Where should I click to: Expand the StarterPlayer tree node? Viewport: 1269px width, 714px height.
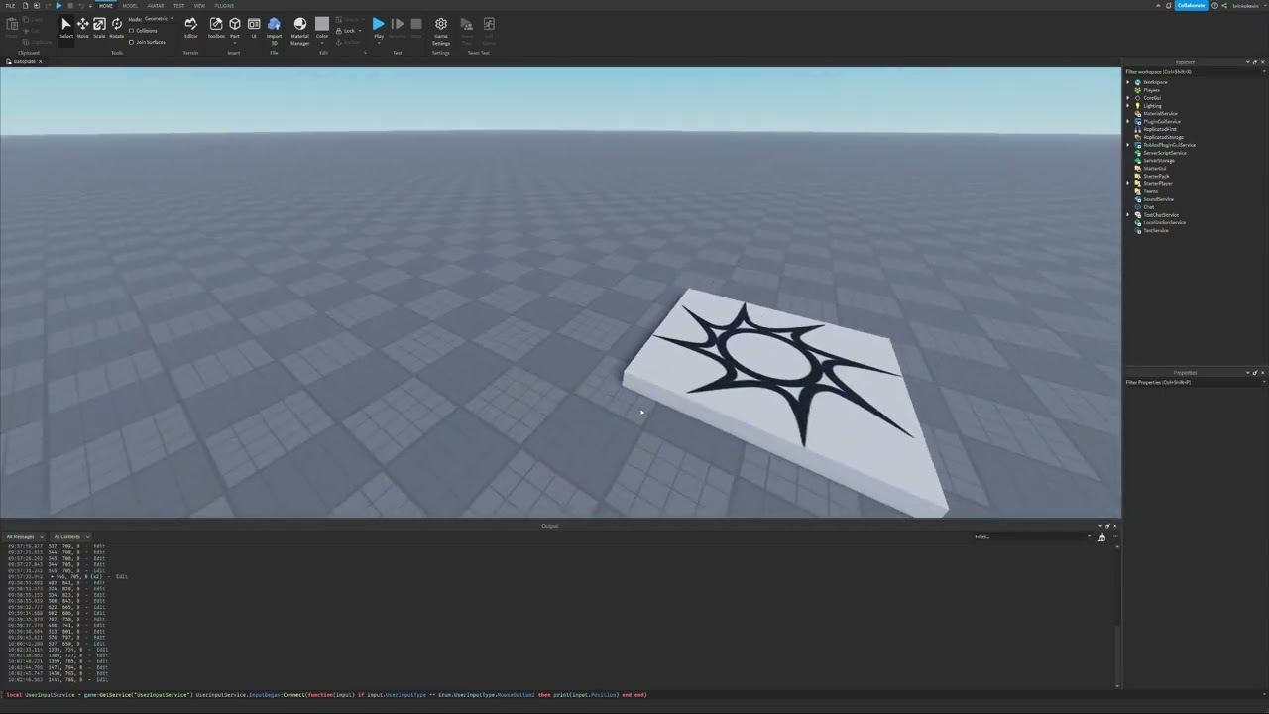click(x=1128, y=183)
